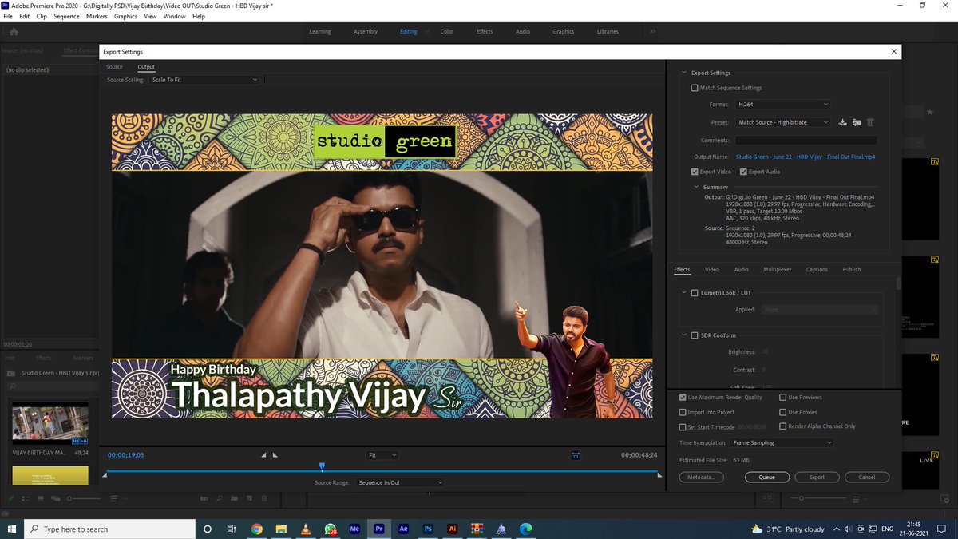
Task: Open VLC media player from the taskbar
Action: coord(306,529)
